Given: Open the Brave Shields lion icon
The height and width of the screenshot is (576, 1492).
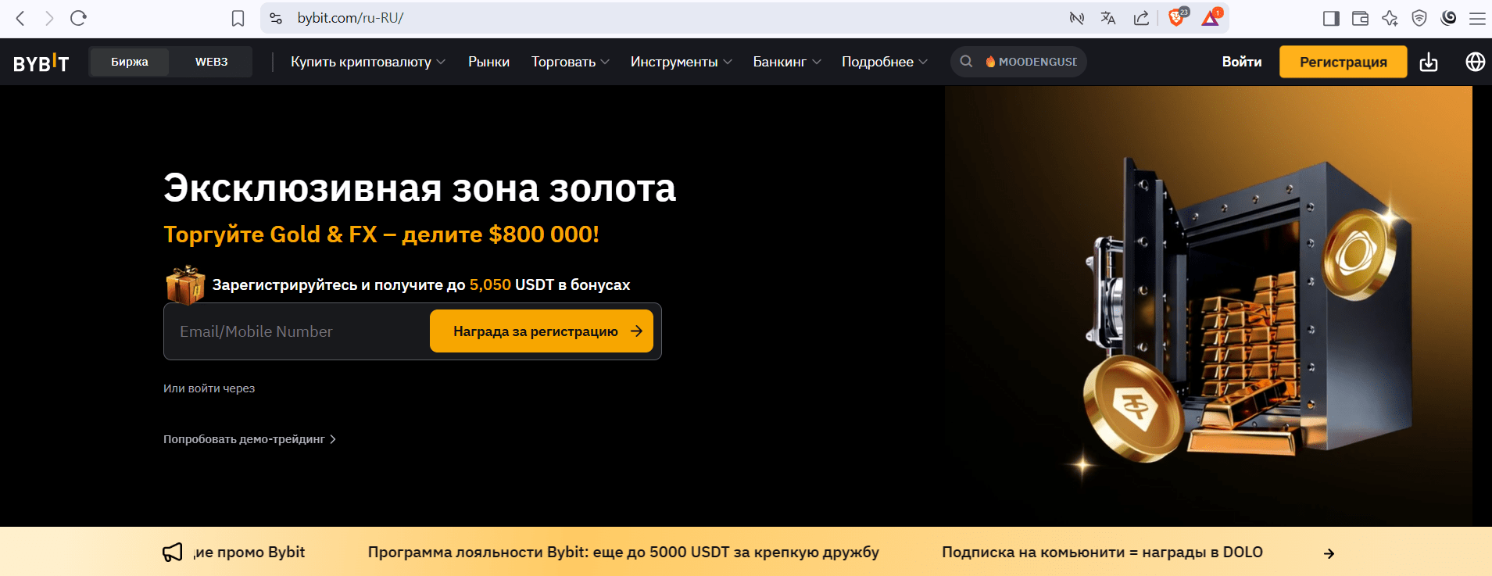Looking at the screenshot, I should [1176, 17].
